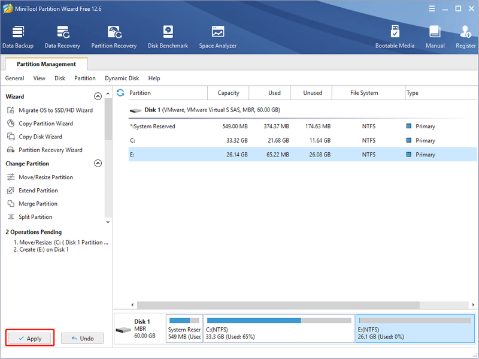Open the hamburger menu in the title bar

[x=432, y=8]
